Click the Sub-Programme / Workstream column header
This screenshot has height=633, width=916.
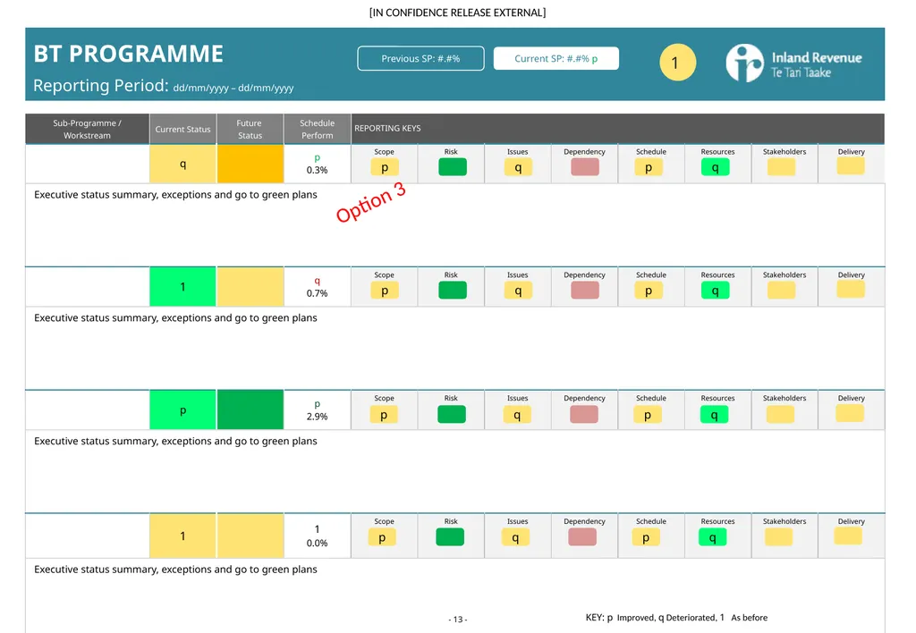point(87,129)
